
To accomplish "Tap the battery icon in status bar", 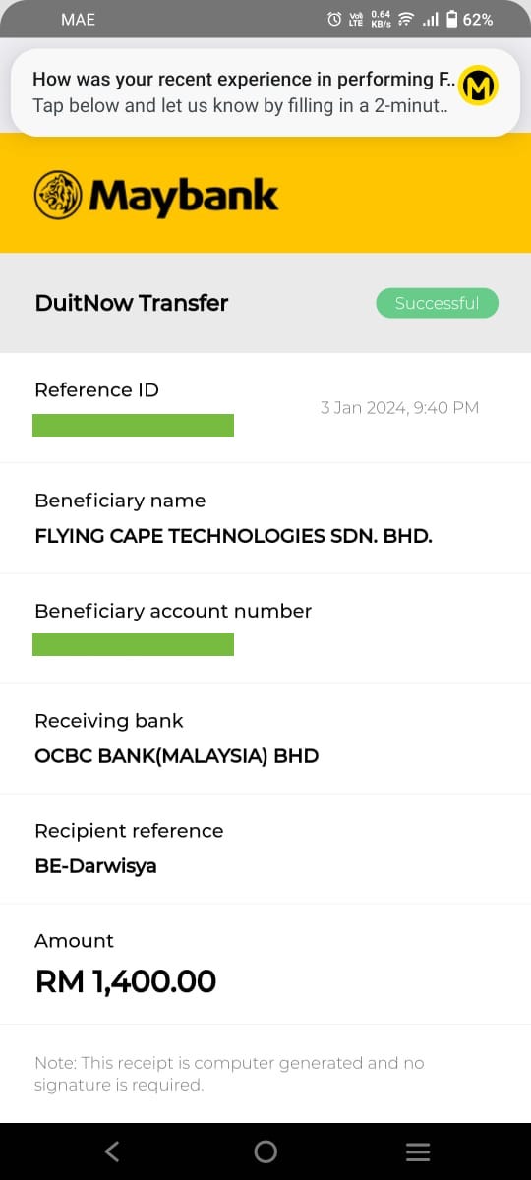I will [x=451, y=20].
